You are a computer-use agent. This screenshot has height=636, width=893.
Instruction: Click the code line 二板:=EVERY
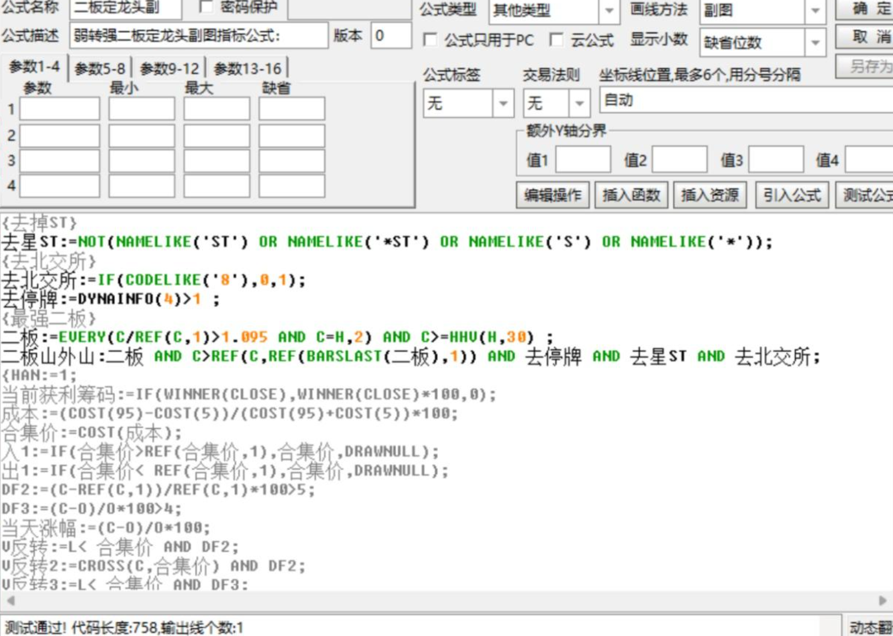[x=278, y=338]
